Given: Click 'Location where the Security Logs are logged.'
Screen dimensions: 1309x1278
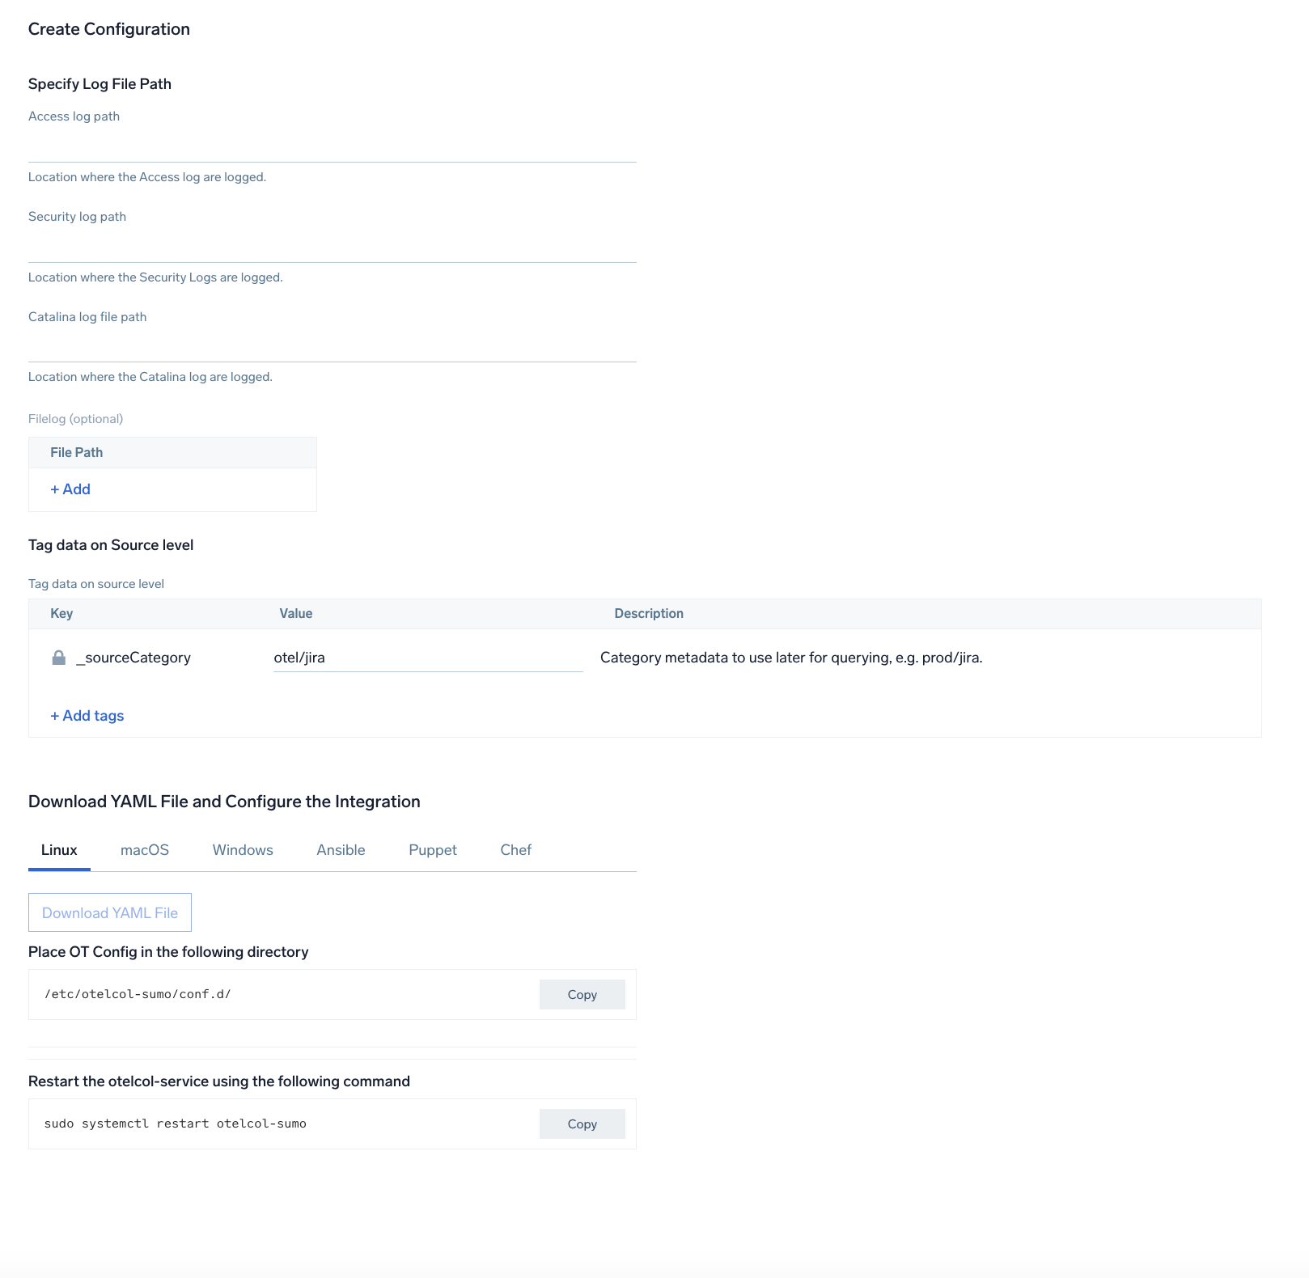Looking at the screenshot, I should tap(155, 277).
